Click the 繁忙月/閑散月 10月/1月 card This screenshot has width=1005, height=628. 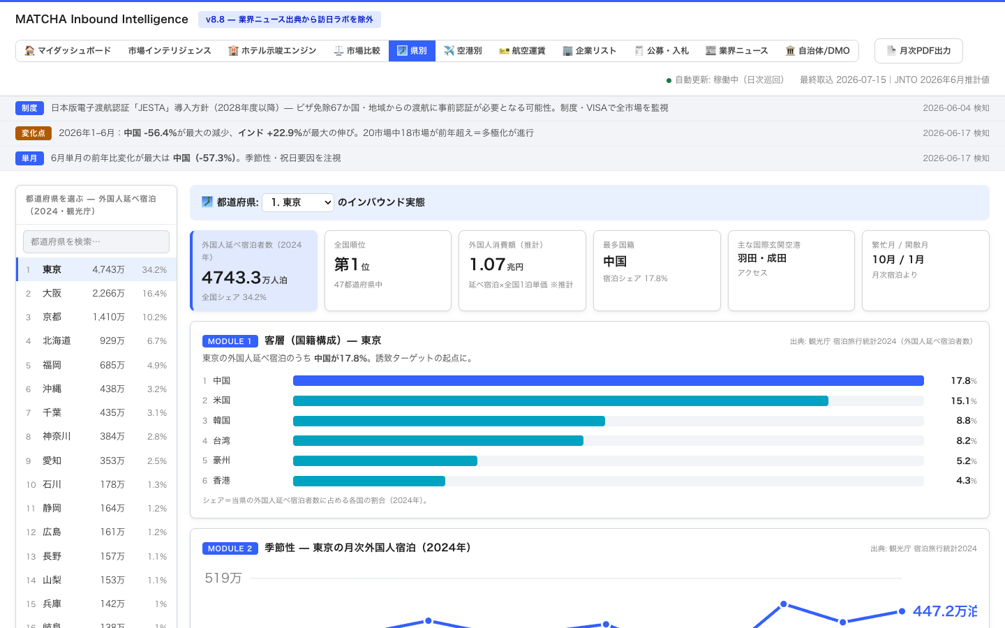925,271
